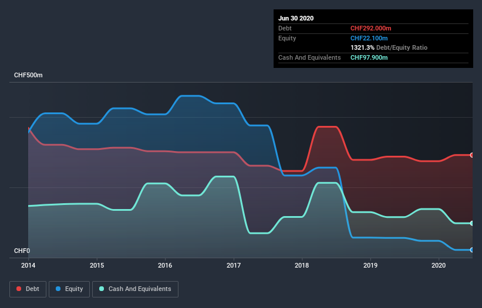Select the blue Equity endpoint marker
The image size is (482, 308).
click(472, 250)
